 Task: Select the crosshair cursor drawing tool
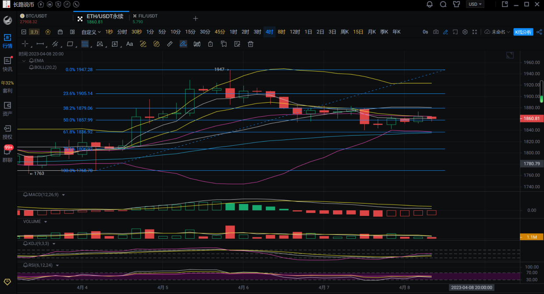(x=25, y=44)
